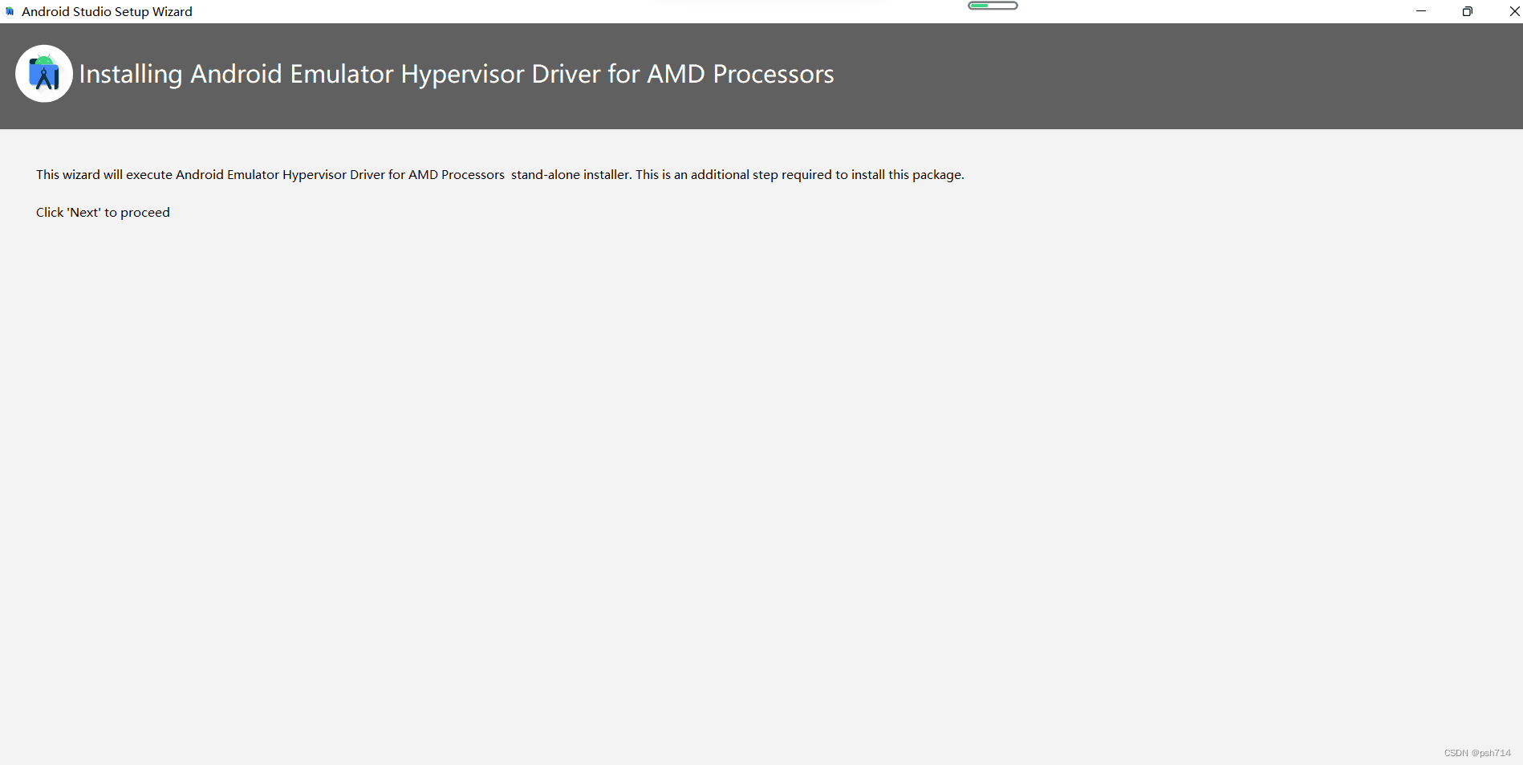
Task: Click the Android Studio logo in header
Action: [x=44, y=74]
